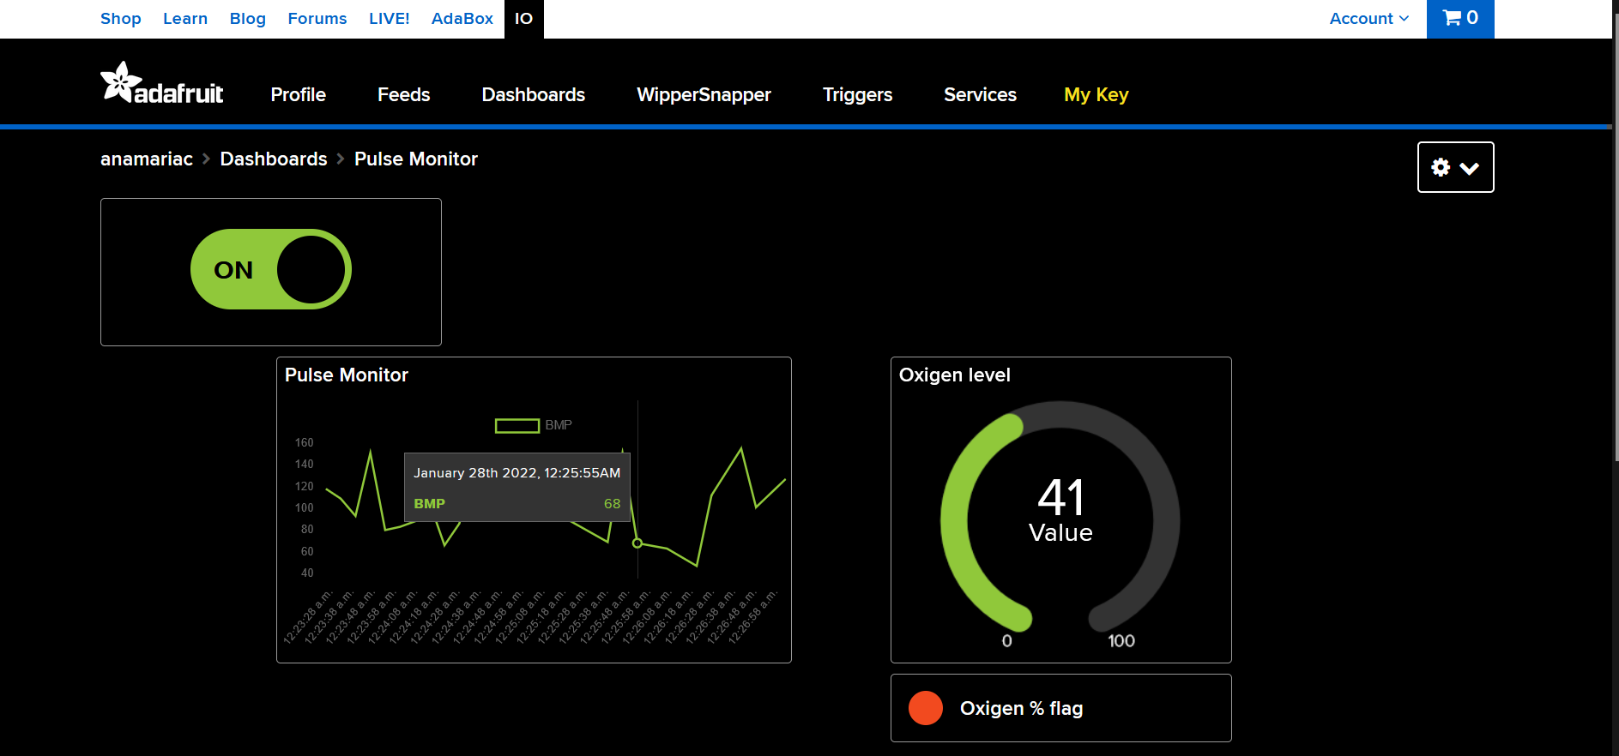The width and height of the screenshot is (1619, 756).
Task: Open the Feeds menu item
Action: [x=403, y=94]
